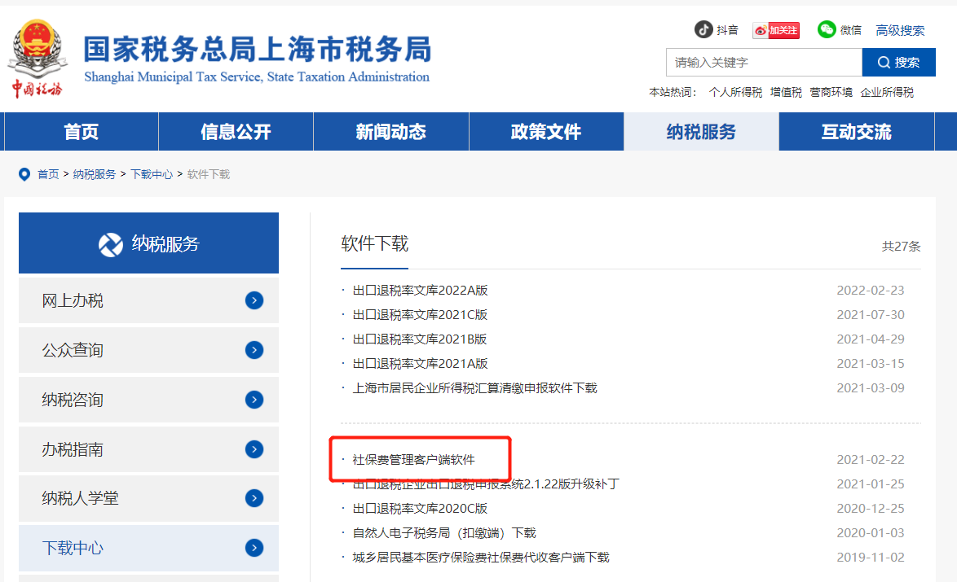
Task: Click the Weibo 加关注 follow icon
Action: [775, 30]
